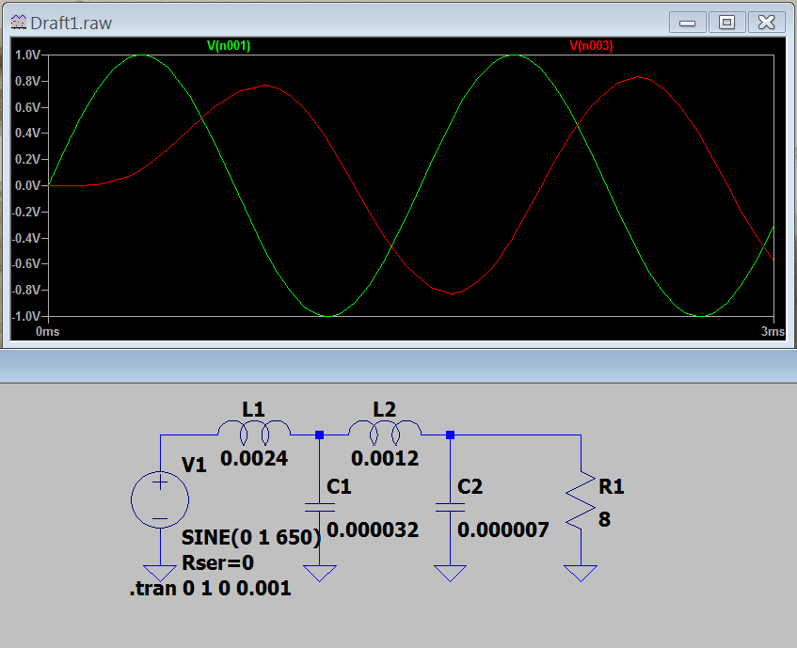Screen dimensions: 797x648
Task: Maximize the Draft1.raw window
Action: pyautogui.click(x=726, y=23)
